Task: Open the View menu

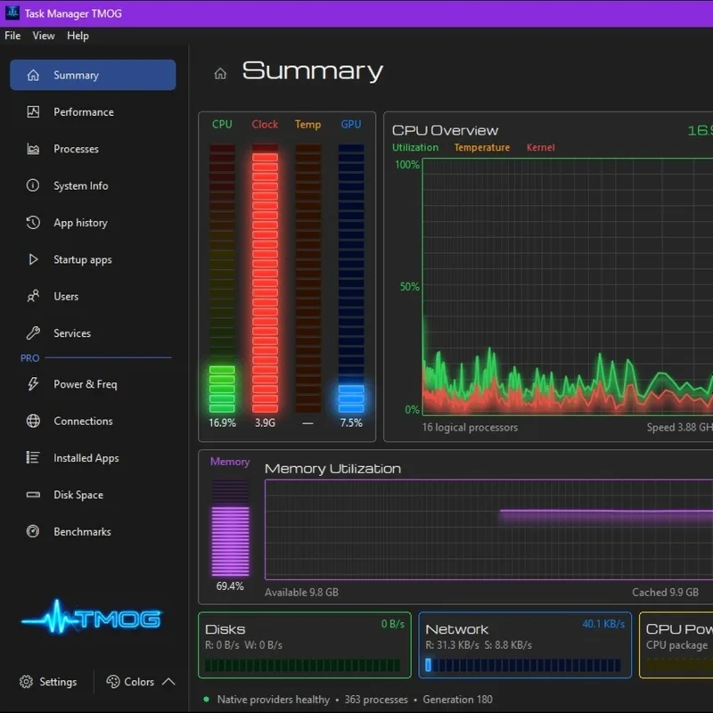Action: point(44,36)
